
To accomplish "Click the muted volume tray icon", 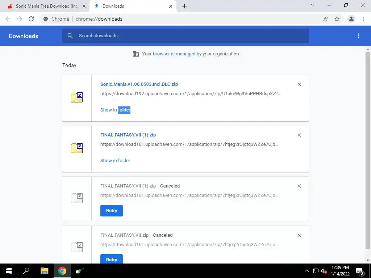I will click(x=324, y=271).
